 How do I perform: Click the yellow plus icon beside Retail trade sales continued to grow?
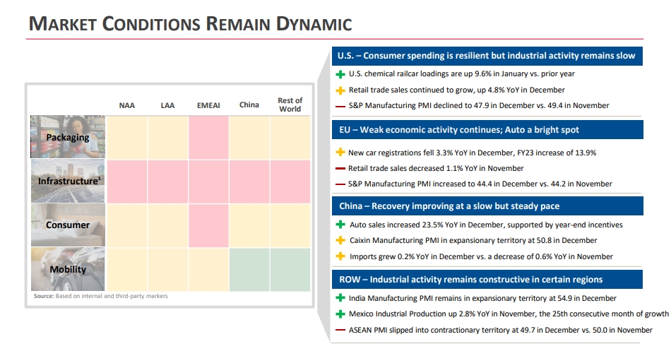340,90
